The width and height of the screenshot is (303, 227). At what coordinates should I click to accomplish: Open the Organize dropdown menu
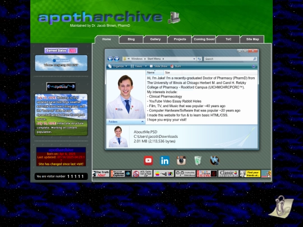[x=118, y=66]
